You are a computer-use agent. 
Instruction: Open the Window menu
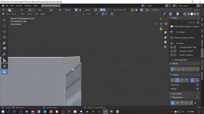(x=28, y=6)
